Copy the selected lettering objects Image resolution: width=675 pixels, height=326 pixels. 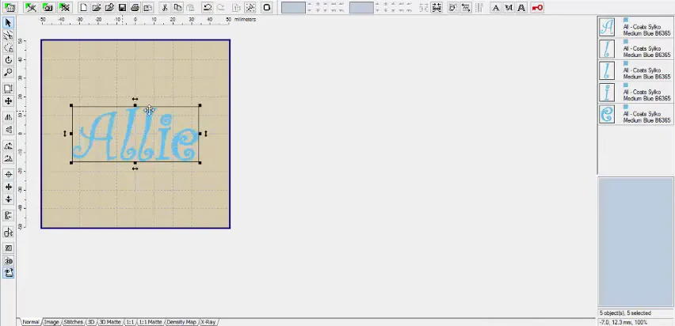pyautogui.click(x=177, y=7)
